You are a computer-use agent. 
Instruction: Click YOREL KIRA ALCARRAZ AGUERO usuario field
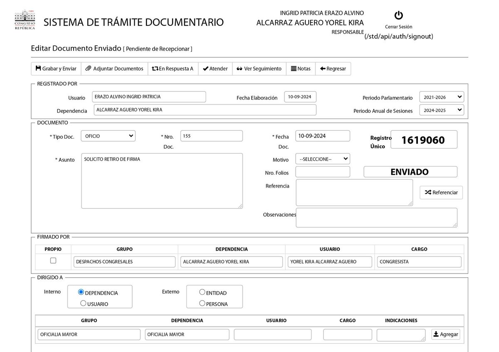pyautogui.click(x=330, y=262)
